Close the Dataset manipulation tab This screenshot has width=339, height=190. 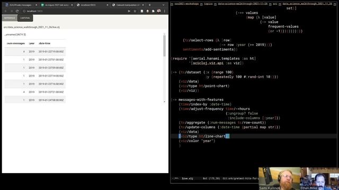143,5
